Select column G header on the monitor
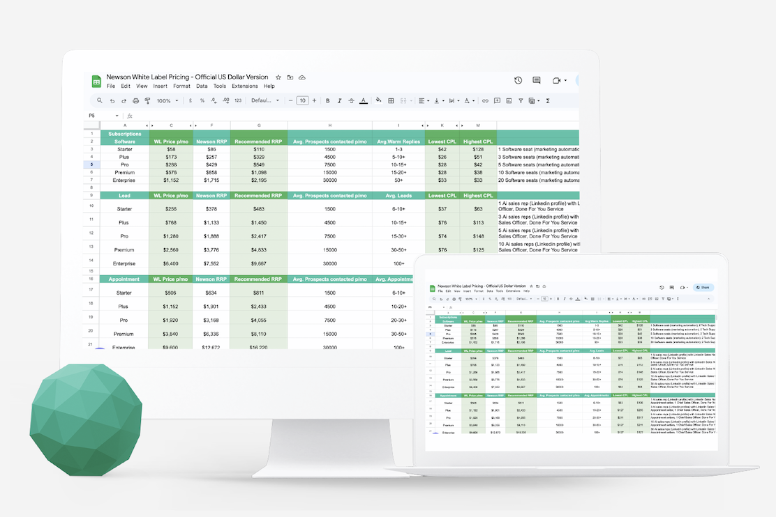 point(259,125)
